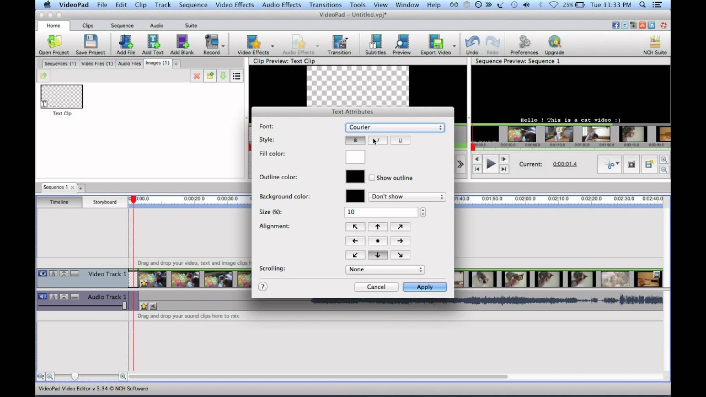Take a snapshot with the camera icon
The image size is (706, 397).
tap(632, 164)
